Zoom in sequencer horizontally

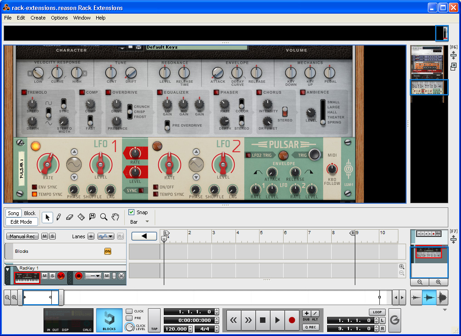pyautogui.click(x=14, y=297)
